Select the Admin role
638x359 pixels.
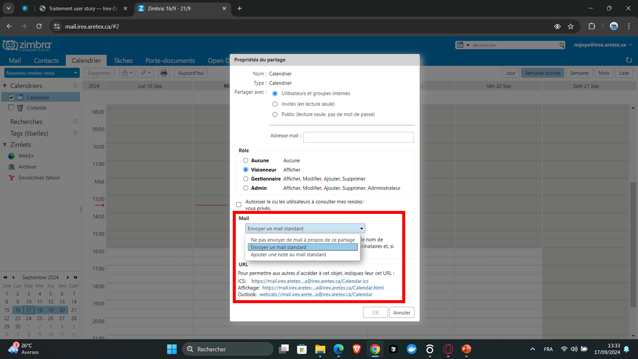(245, 188)
